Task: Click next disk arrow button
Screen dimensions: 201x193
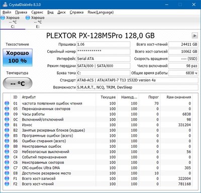Action: click(194, 36)
